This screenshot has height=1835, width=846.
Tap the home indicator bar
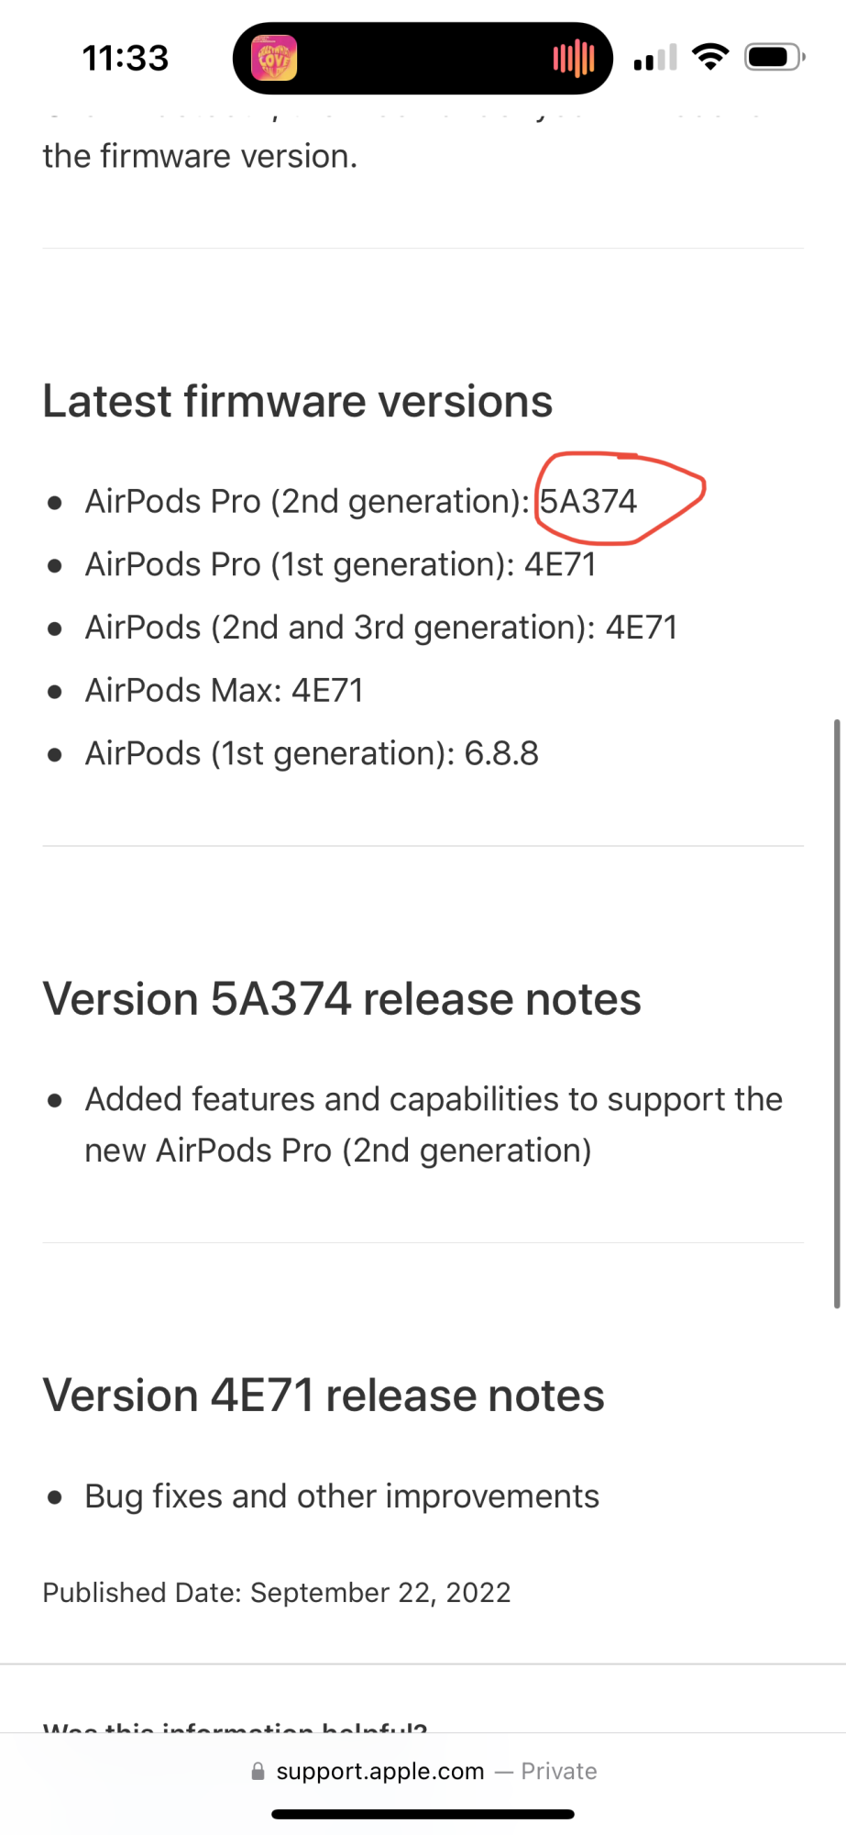[x=423, y=1814]
